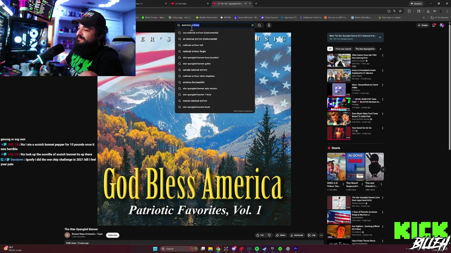The height and width of the screenshot is (253, 451).
Task: Select suggestion 'star spangled banner bass boosted'
Action: click(215, 58)
